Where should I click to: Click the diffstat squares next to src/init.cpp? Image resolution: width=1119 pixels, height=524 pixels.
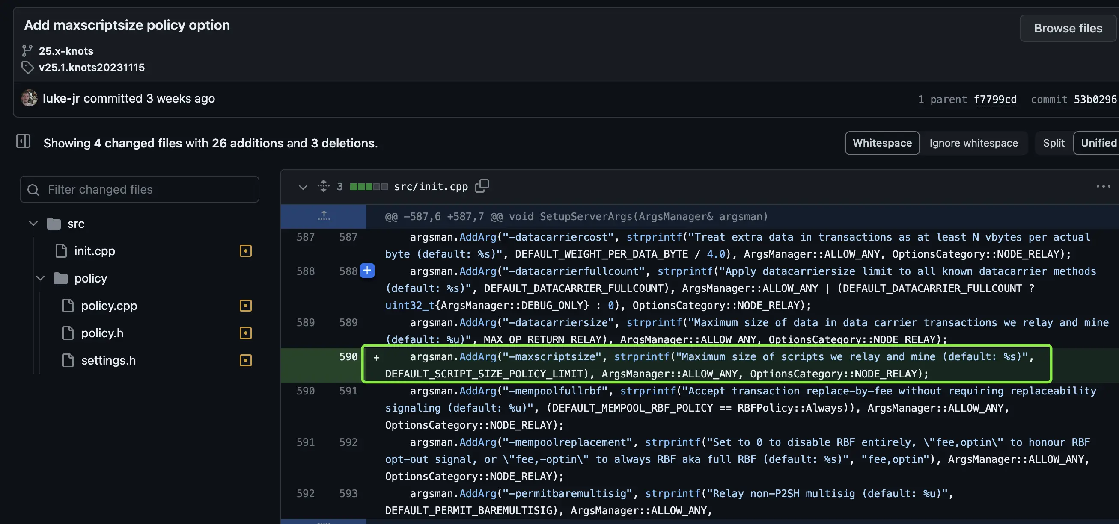click(369, 187)
